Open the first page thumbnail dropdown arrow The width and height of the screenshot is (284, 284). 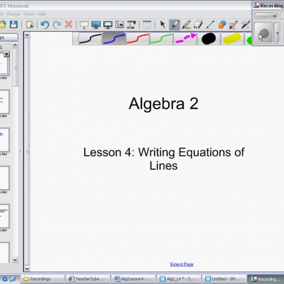[7, 55]
